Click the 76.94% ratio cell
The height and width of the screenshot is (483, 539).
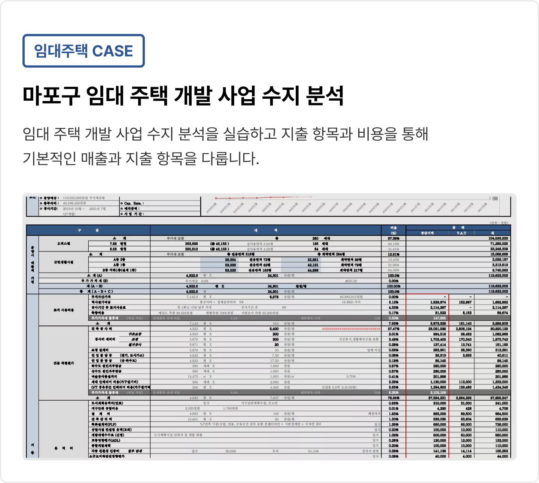[x=393, y=398]
